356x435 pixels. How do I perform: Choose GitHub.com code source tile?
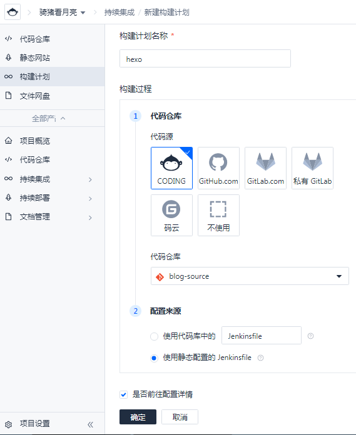click(x=218, y=168)
